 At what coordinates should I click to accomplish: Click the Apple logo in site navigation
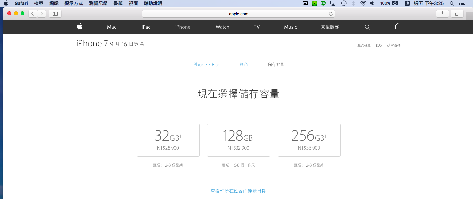(x=80, y=27)
